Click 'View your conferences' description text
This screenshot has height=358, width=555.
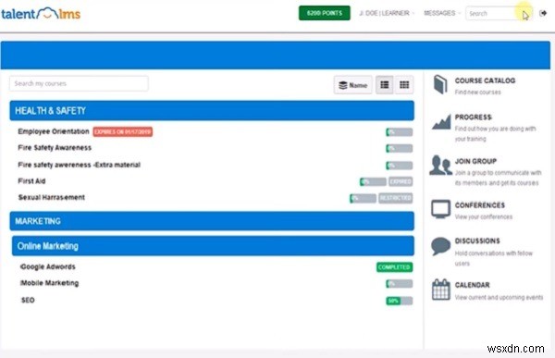pyautogui.click(x=484, y=216)
